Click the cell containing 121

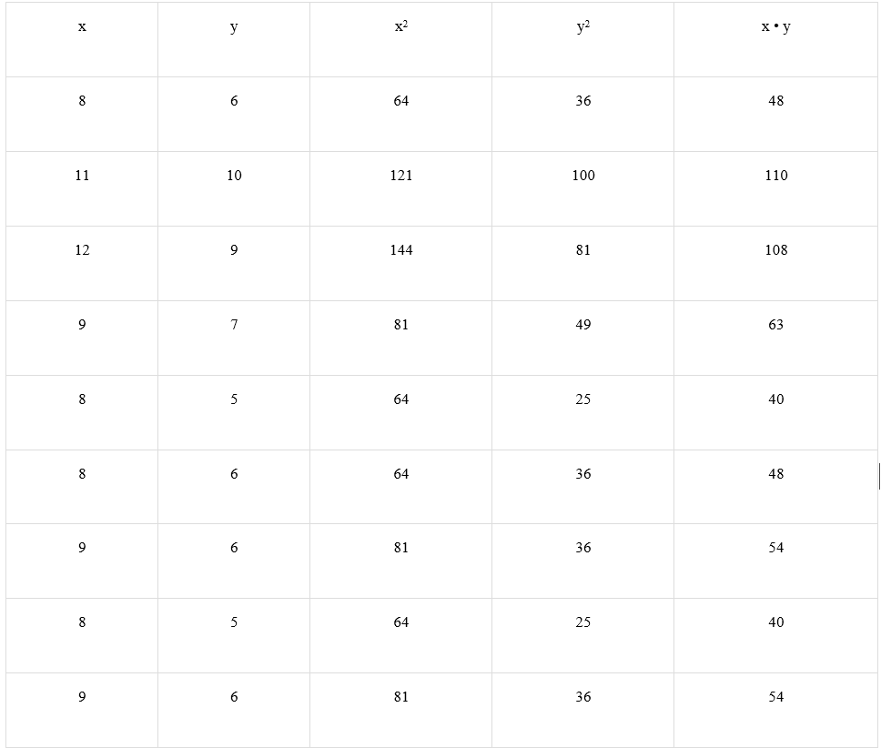(x=400, y=188)
